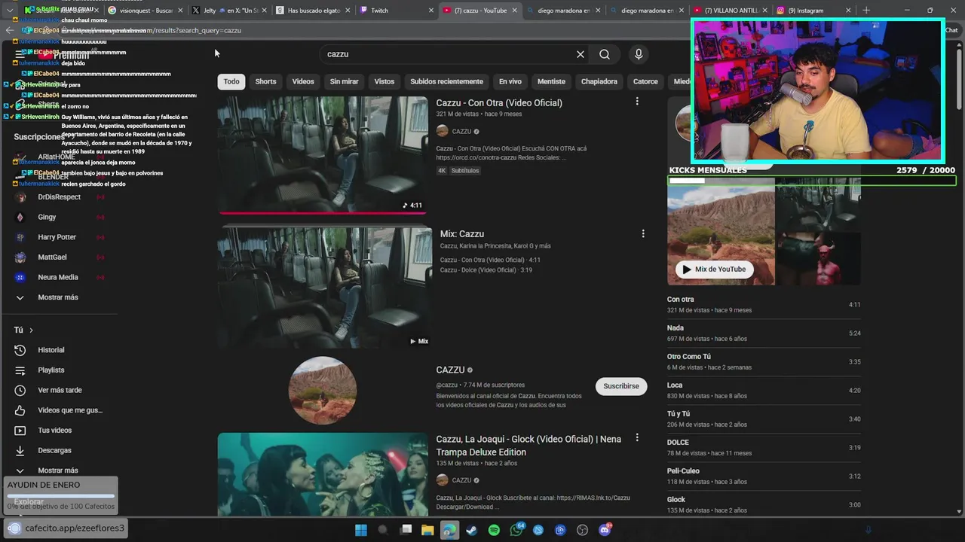Select the En vivo filter chip

click(x=510, y=81)
